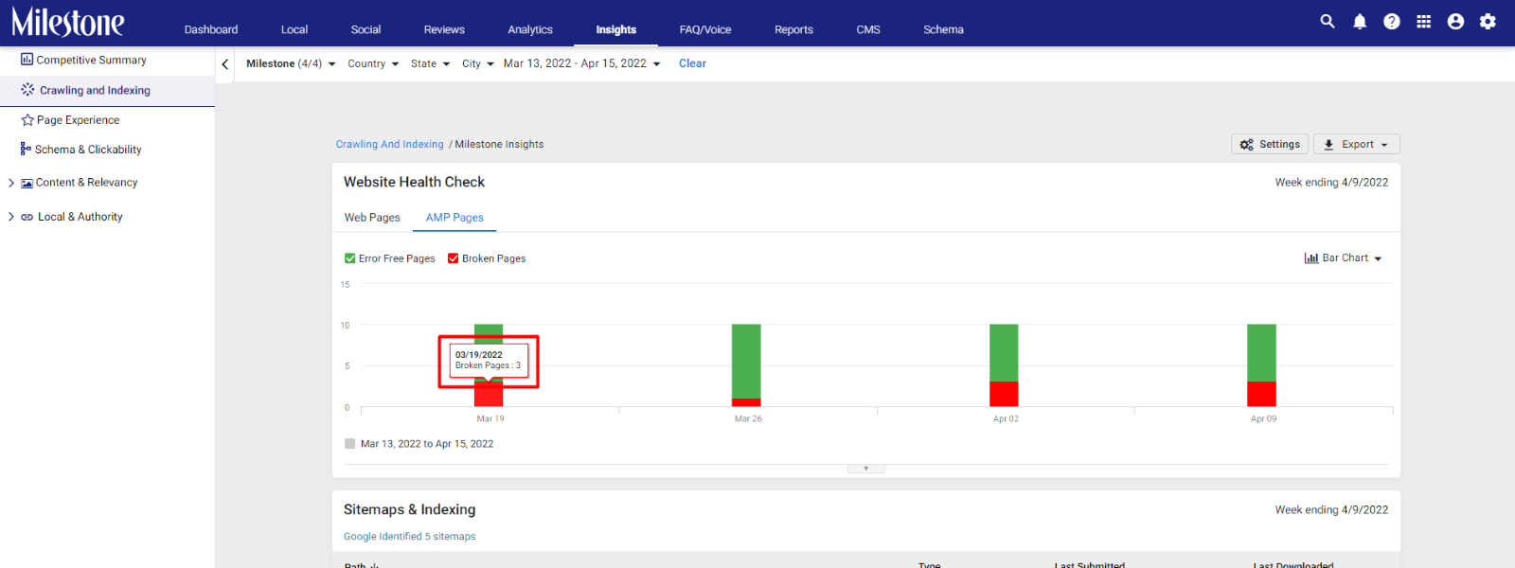Image resolution: width=1515 pixels, height=568 pixels.
Task: Open the Milestone (4/4) dropdown
Action: coord(291,63)
